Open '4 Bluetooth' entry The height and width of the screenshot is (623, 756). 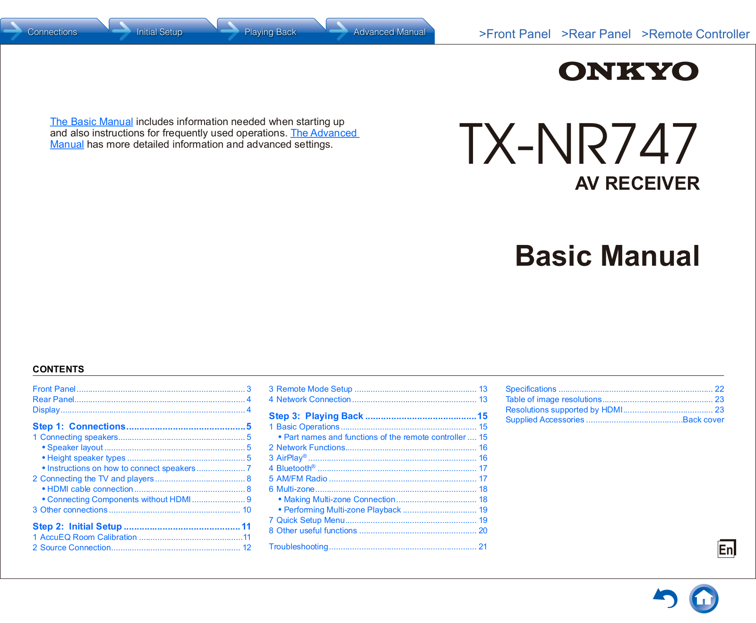pos(378,468)
